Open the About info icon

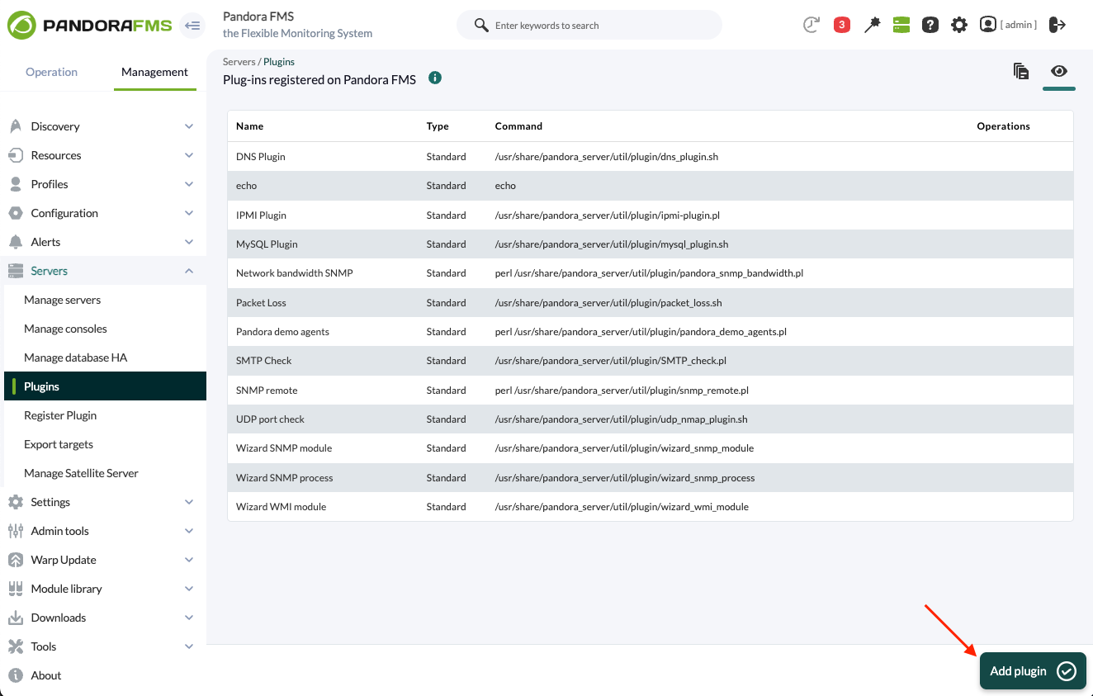point(15,675)
